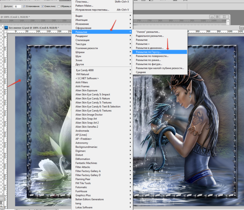Open the Andromeda plugin menu
Viewport: 244px width, 210px height.
click(x=102, y=131)
